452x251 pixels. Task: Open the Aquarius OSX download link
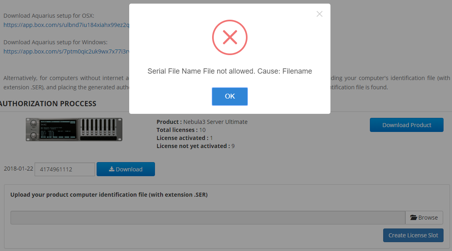(66, 25)
